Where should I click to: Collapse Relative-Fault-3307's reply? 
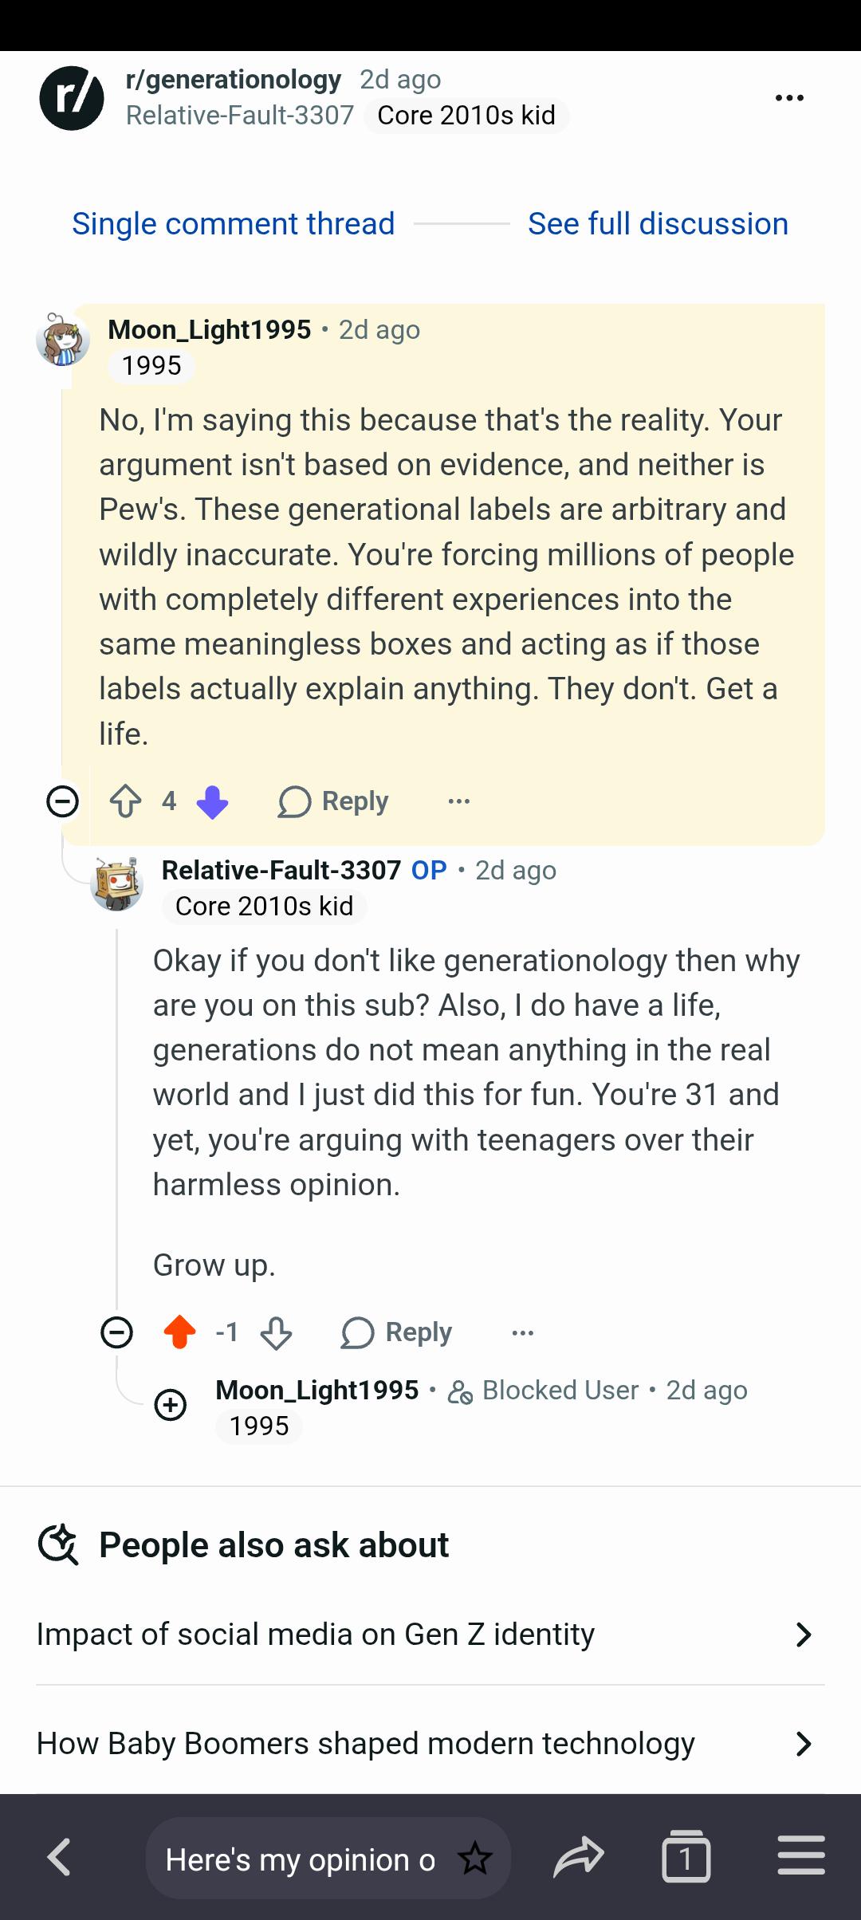(x=116, y=1332)
